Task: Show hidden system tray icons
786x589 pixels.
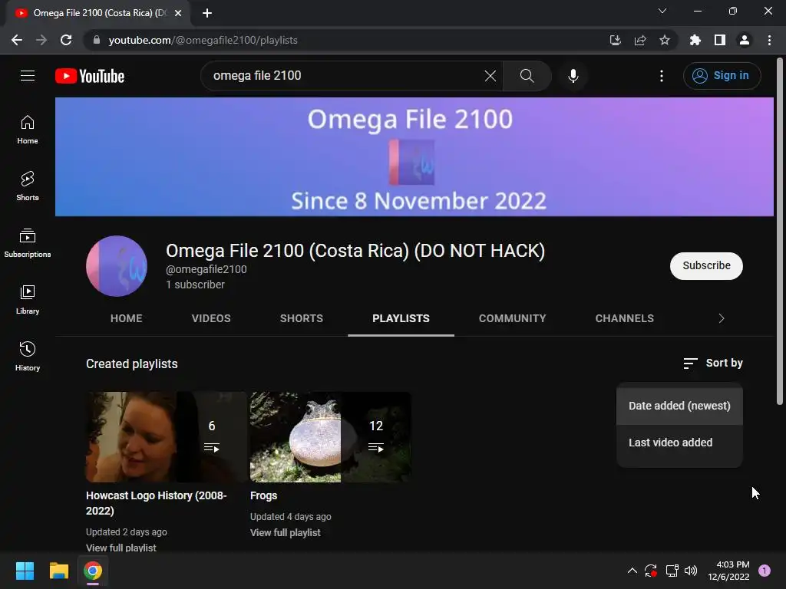Action: (632, 571)
